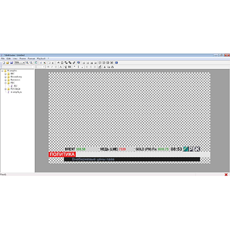This screenshot has height=230, width=230.
Task: Click the МЕДЬ (LME) ticker label
Action: pyautogui.click(x=109, y=149)
